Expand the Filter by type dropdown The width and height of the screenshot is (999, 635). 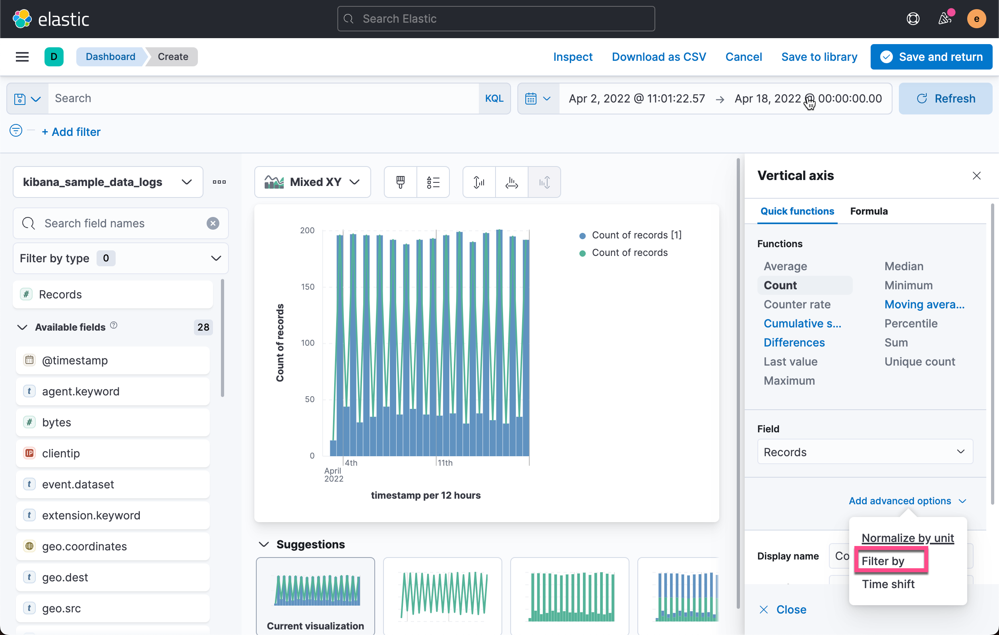pos(120,258)
